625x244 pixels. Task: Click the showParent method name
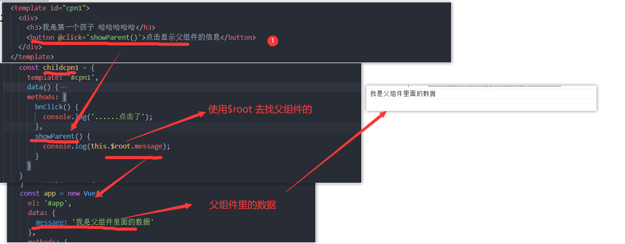(x=55, y=136)
